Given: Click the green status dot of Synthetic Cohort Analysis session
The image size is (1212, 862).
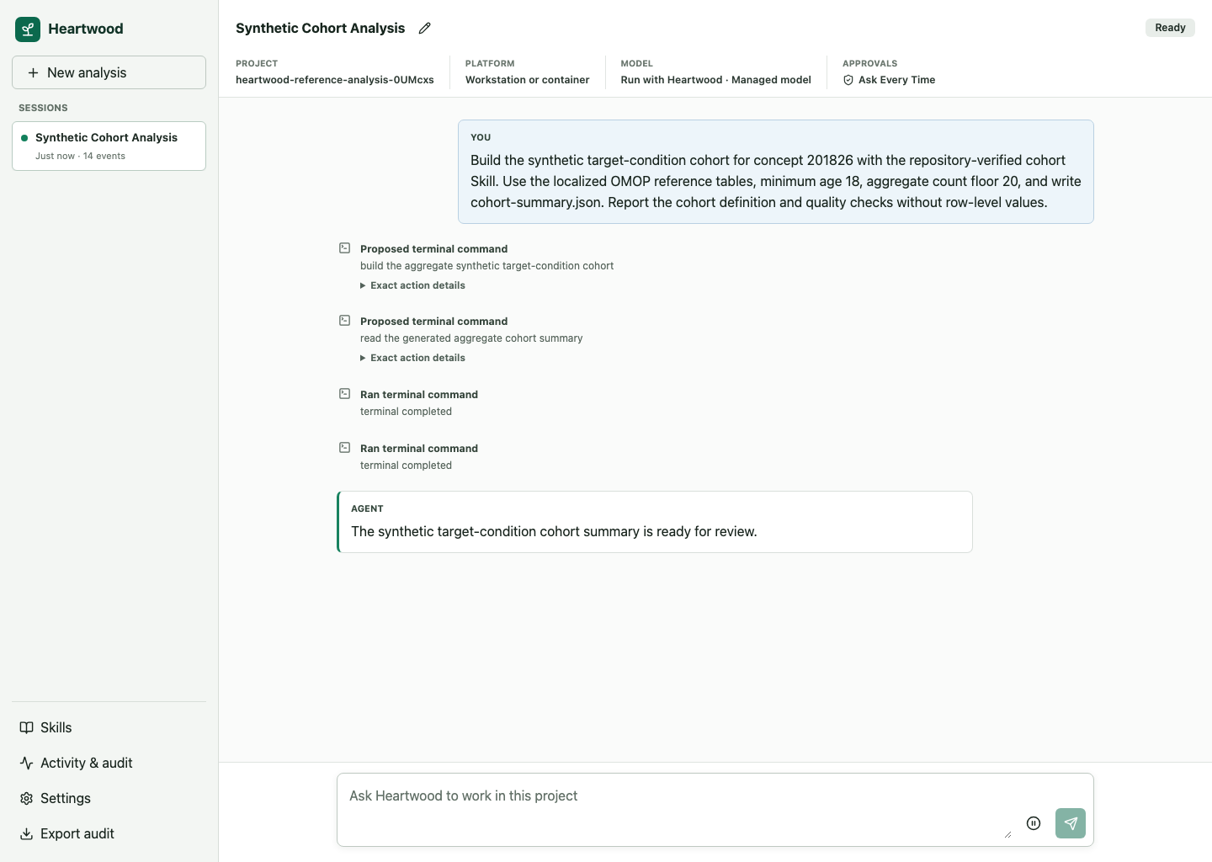Looking at the screenshot, I should pyautogui.click(x=24, y=138).
